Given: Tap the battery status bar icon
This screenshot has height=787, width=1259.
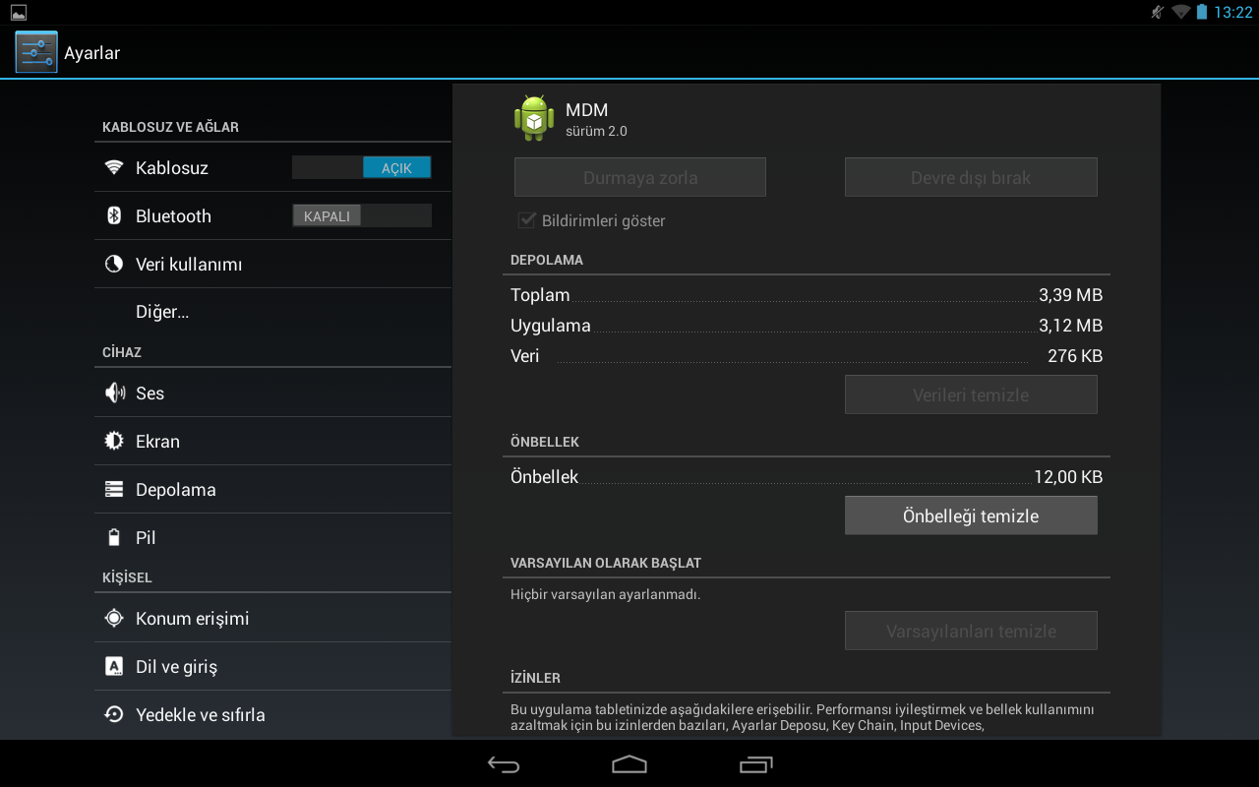Looking at the screenshot, I should coord(1202,12).
